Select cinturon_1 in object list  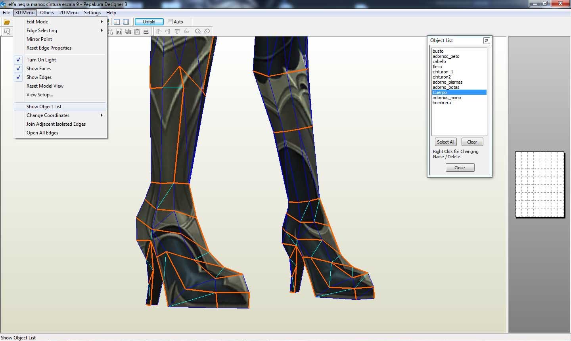point(459,72)
